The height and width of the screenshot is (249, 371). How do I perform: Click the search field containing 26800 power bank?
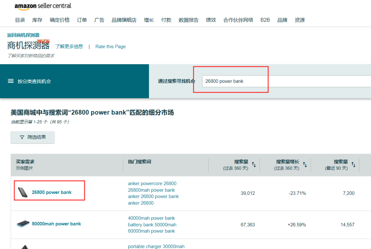tap(286, 81)
